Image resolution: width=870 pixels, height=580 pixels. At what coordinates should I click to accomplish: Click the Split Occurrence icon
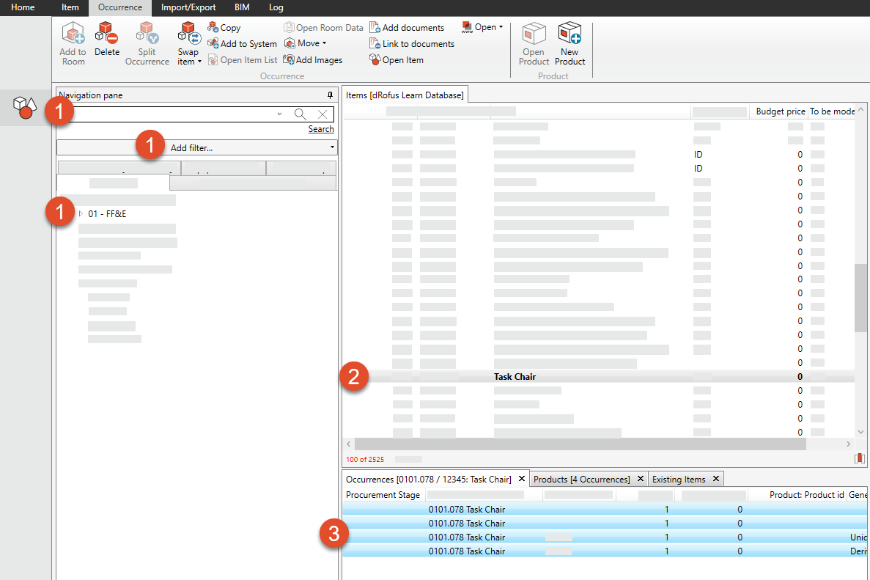click(x=147, y=34)
